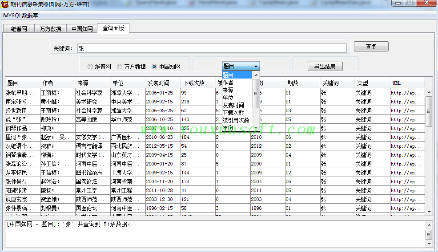Focus the 关键词 input field
This screenshot has width=438, height=252.
coord(212,48)
